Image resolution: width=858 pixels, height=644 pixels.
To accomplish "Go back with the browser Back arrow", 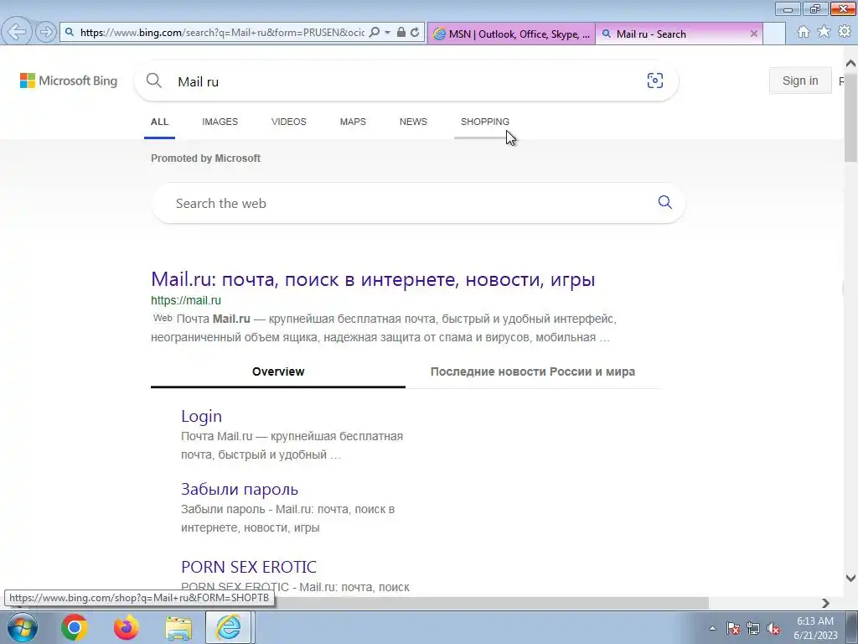I will [x=17, y=32].
